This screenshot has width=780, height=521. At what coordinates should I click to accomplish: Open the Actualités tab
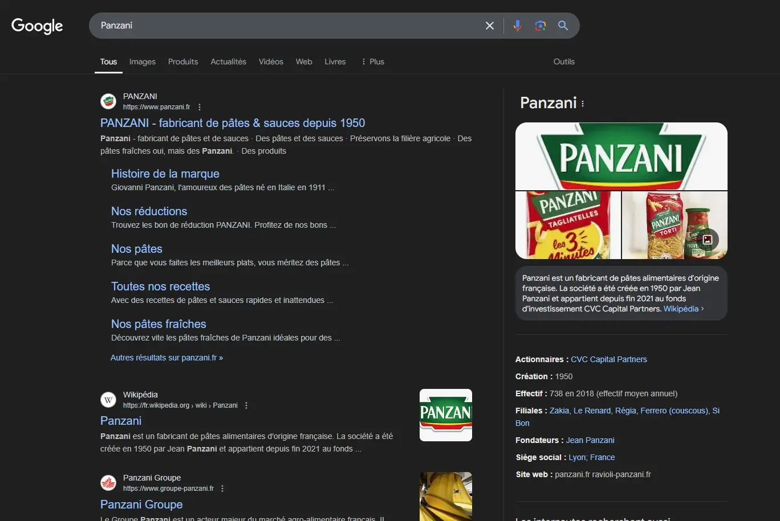pyautogui.click(x=229, y=61)
